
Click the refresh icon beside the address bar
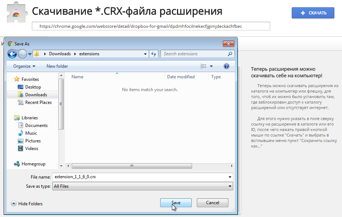click(x=153, y=53)
